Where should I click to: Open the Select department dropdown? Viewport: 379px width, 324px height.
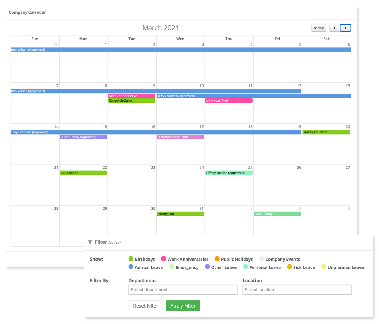coord(182,290)
